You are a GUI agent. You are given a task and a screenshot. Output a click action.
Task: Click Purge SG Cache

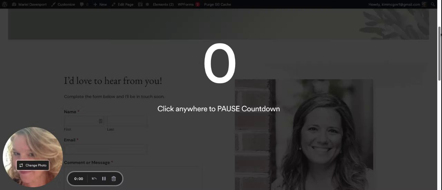click(217, 4)
